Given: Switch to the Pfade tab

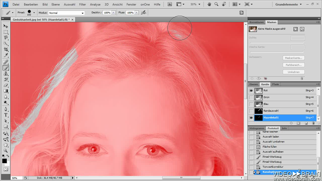Looking at the screenshot, I should click(275, 84).
